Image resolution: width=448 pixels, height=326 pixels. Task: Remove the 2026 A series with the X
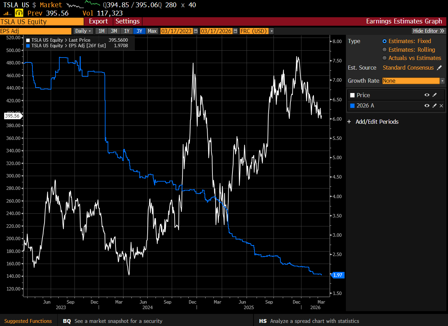[441, 106]
